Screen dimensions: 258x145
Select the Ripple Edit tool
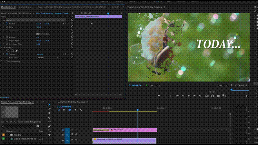tap(49, 113)
